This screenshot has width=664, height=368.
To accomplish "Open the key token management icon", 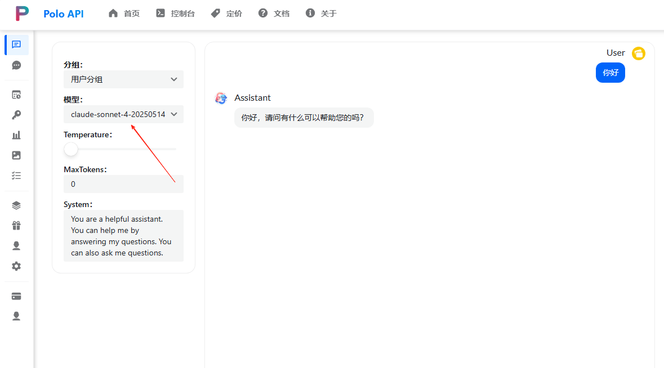I will point(16,115).
